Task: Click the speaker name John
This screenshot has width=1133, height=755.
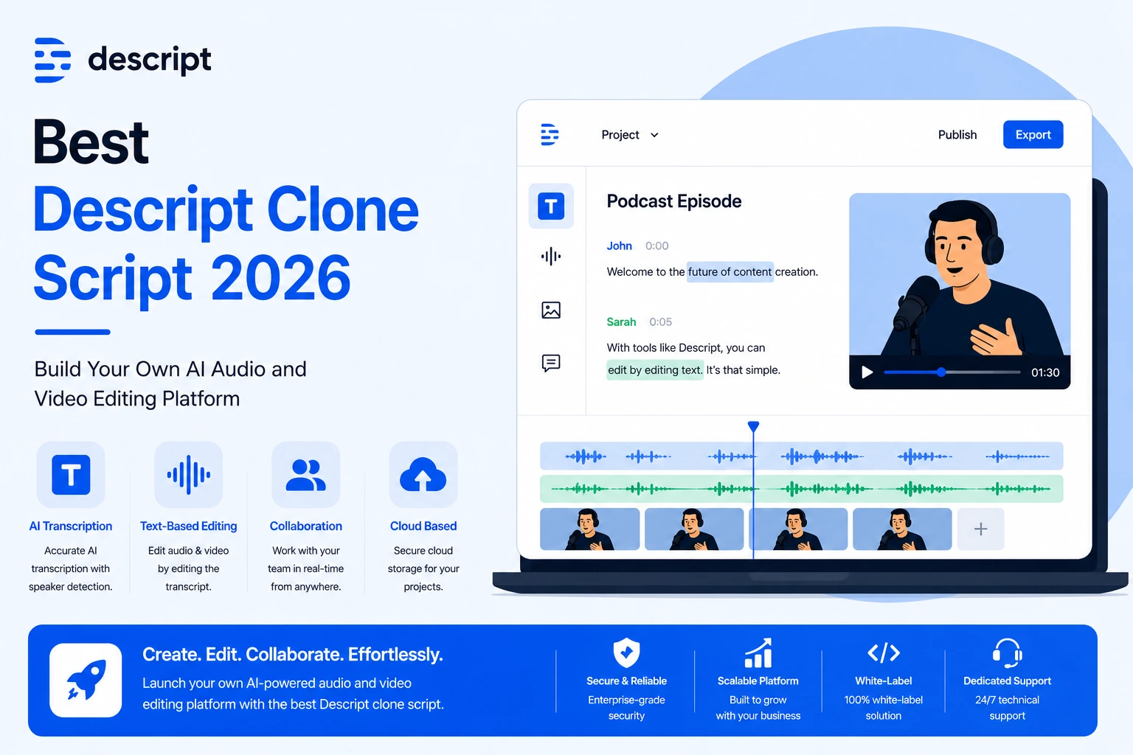Action: tap(620, 246)
